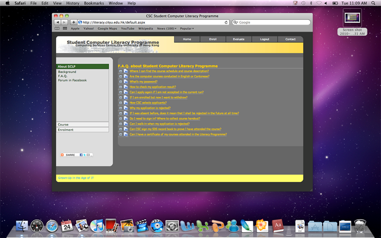Expand "Why my application is rejected?" plus box
Screen dimensions: 381x238
pos(121,108)
